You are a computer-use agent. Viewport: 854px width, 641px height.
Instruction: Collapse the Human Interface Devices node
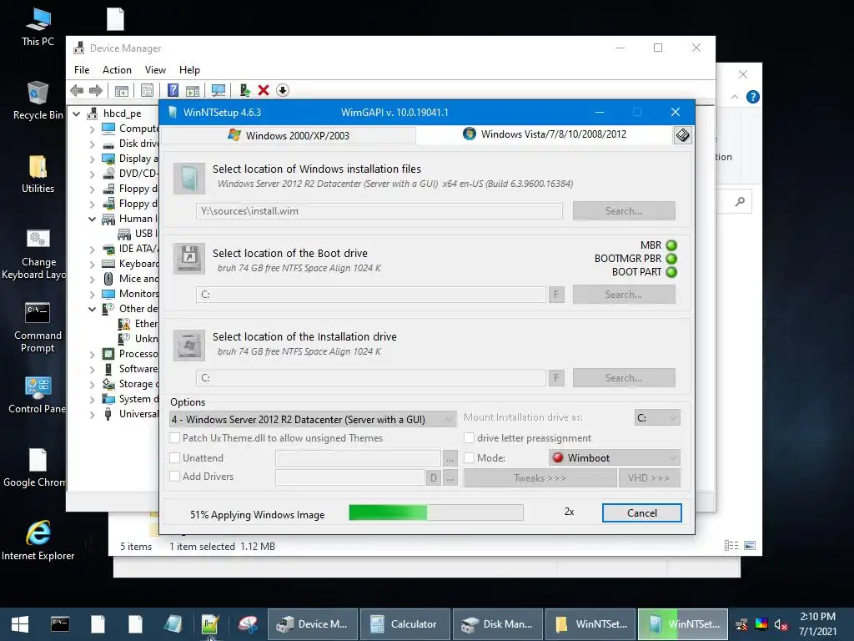click(92, 220)
